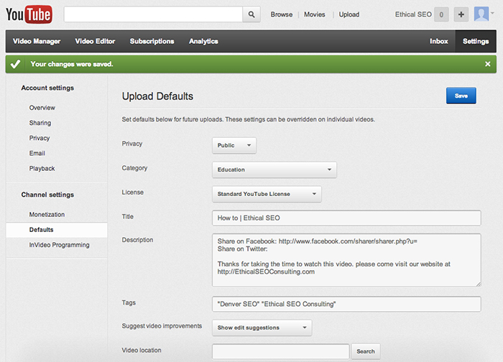The height and width of the screenshot is (362, 503).
Task: Switch to the Subscriptions tab
Action: [x=152, y=42]
